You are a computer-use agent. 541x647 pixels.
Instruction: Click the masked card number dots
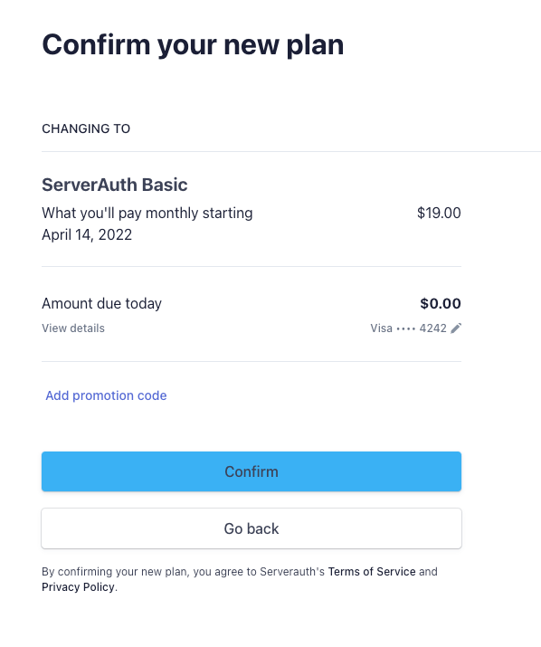coord(405,328)
